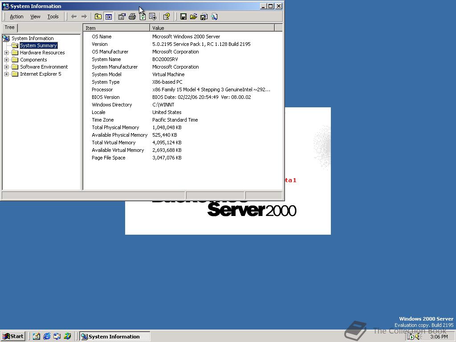Click the BIOS Version item
Viewport: 456px width, 342px height.
click(106, 97)
